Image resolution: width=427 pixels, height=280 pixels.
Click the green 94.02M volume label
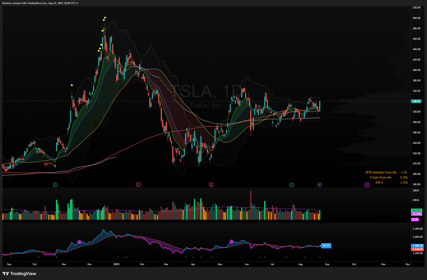click(x=416, y=210)
